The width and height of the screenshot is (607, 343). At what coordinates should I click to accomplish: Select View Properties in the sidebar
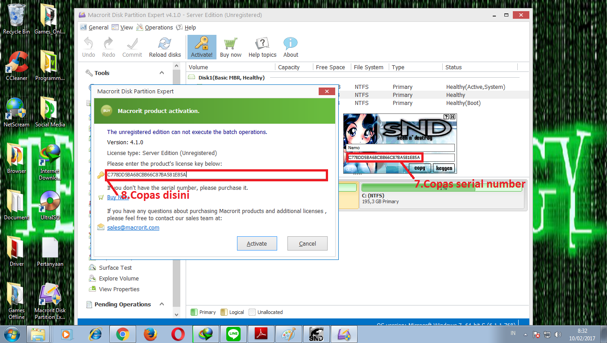click(x=119, y=289)
